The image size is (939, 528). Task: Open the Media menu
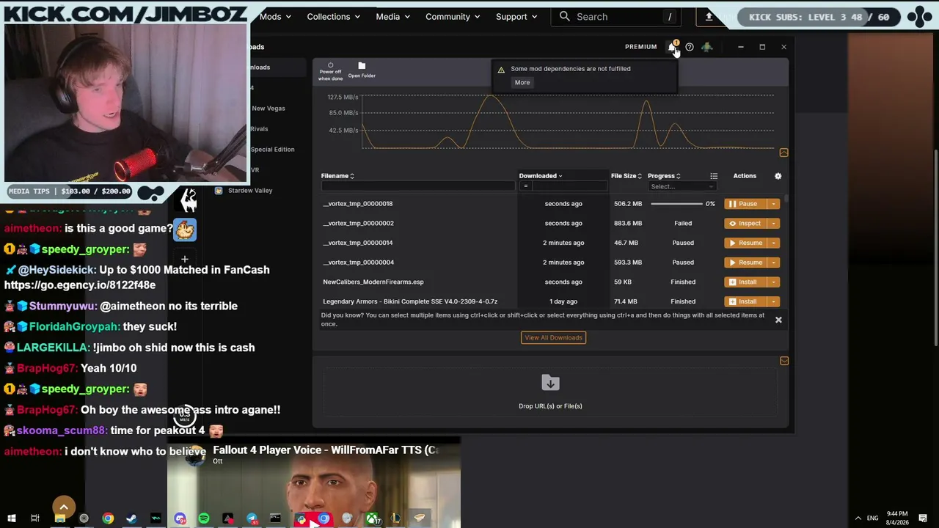tap(393, 17)
